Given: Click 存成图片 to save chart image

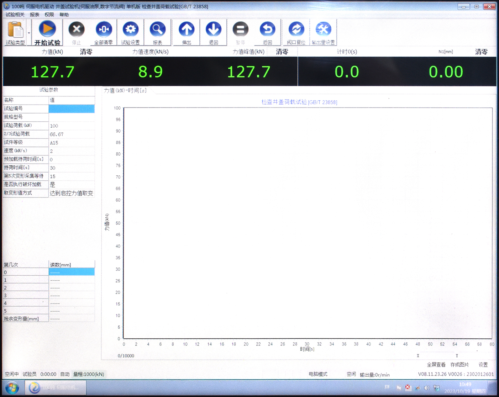Looking at the screenshot, I should click(459, 365).
